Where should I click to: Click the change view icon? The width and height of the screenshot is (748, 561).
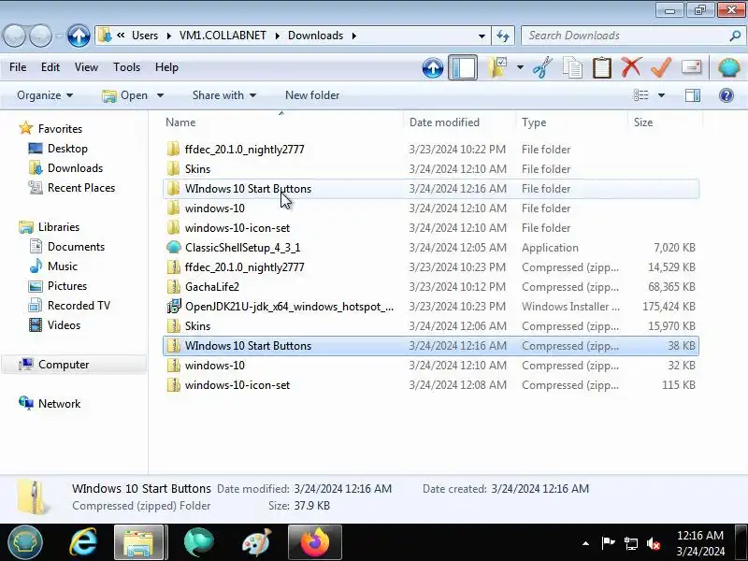640,95
